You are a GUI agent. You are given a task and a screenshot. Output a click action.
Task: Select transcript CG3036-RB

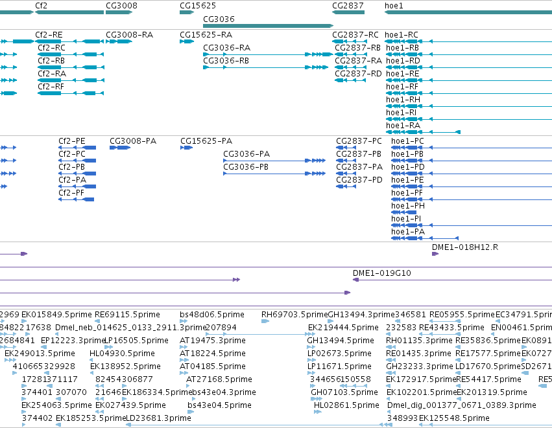click(x=226, y=61)
